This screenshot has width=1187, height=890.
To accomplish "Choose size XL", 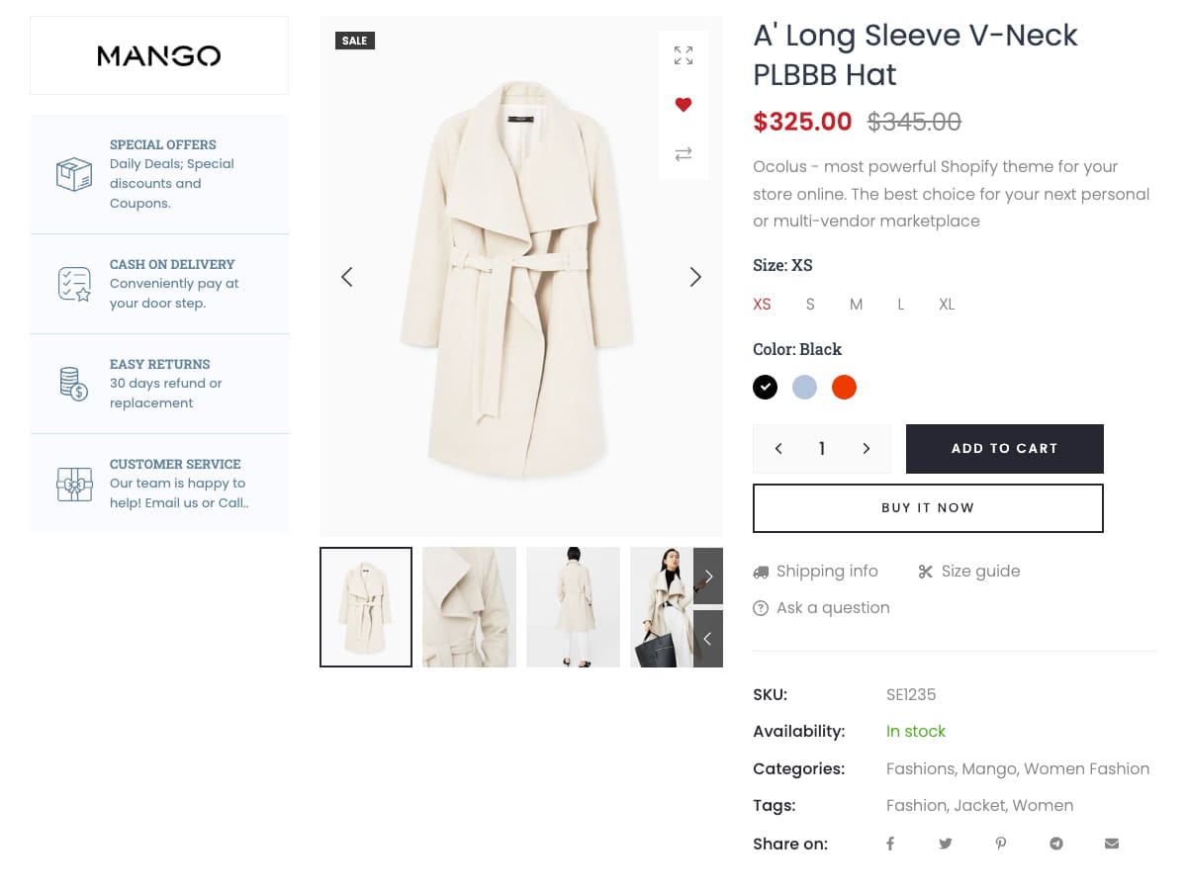I will [947, 305].
